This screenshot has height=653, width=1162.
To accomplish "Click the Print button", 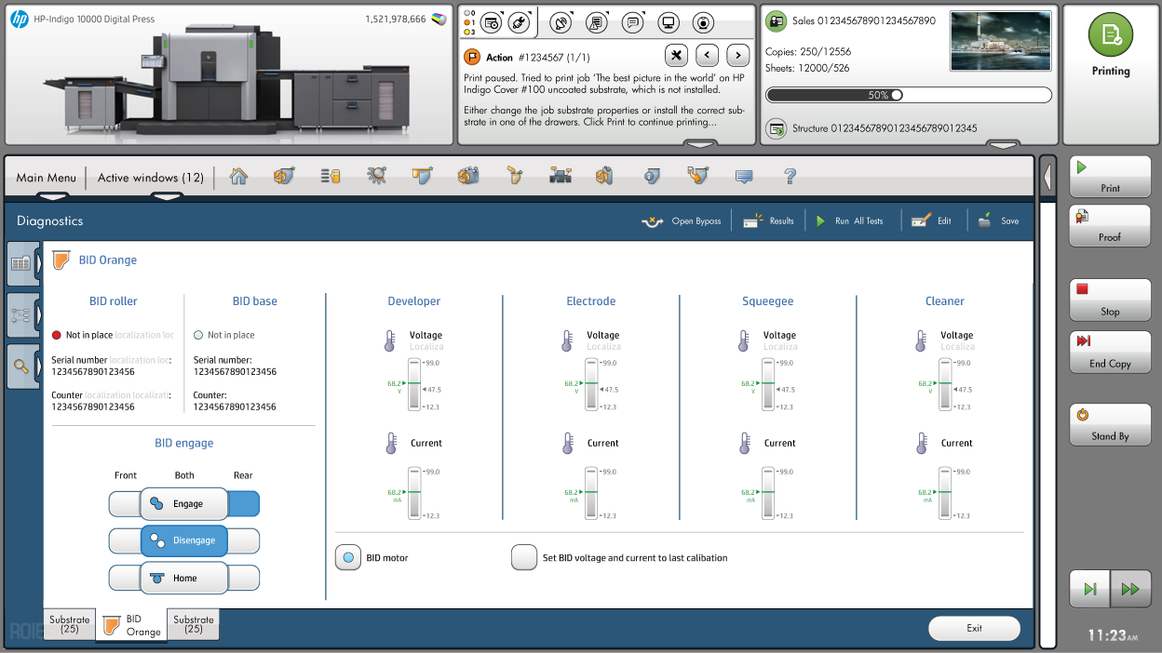I will pos(1110,176).
